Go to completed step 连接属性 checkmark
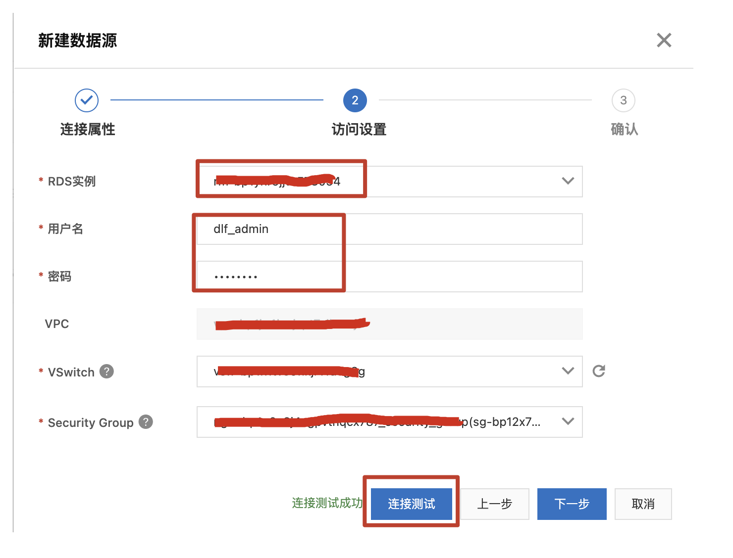 pos(87,100)
